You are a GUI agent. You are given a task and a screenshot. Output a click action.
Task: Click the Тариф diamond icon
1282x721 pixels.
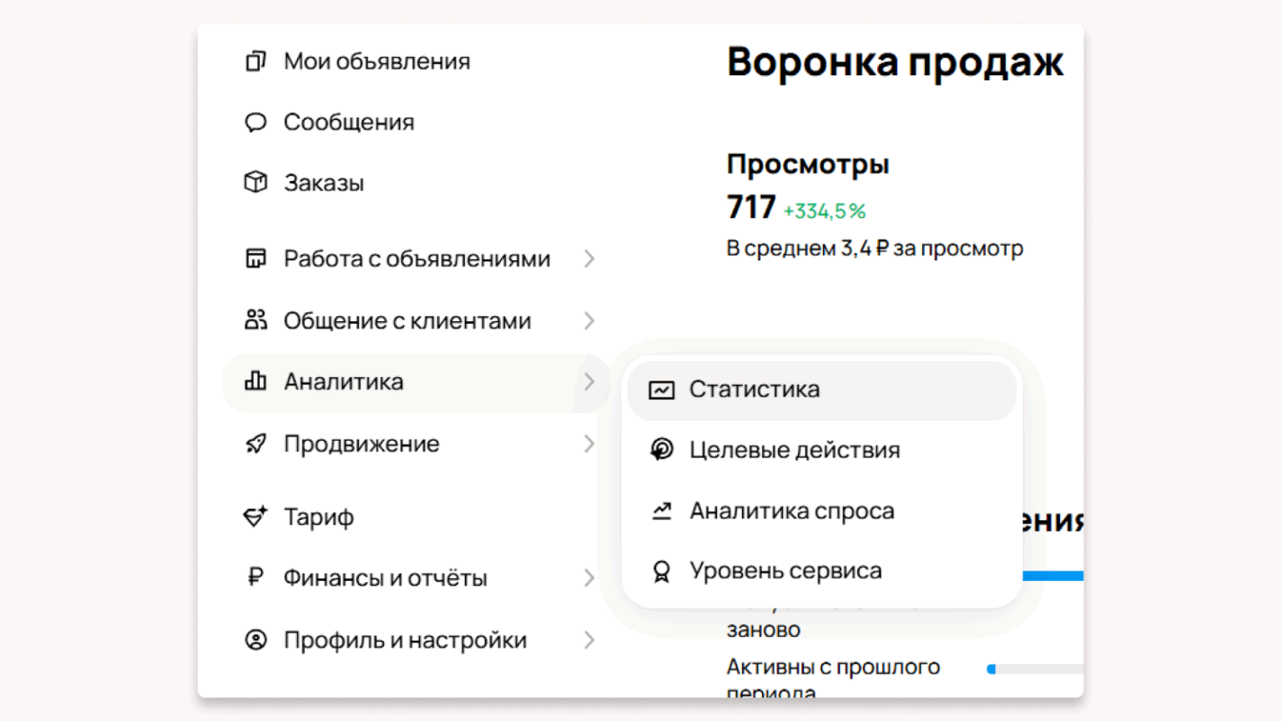[255, 517]
